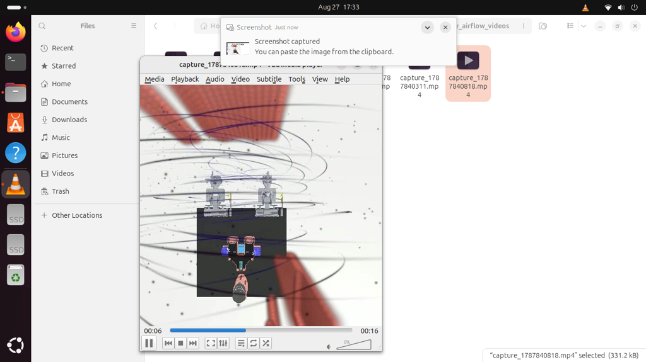This screenshot has height=362, width=646.
Task: Skip to next media in VLC
Action: pos(193,343)
